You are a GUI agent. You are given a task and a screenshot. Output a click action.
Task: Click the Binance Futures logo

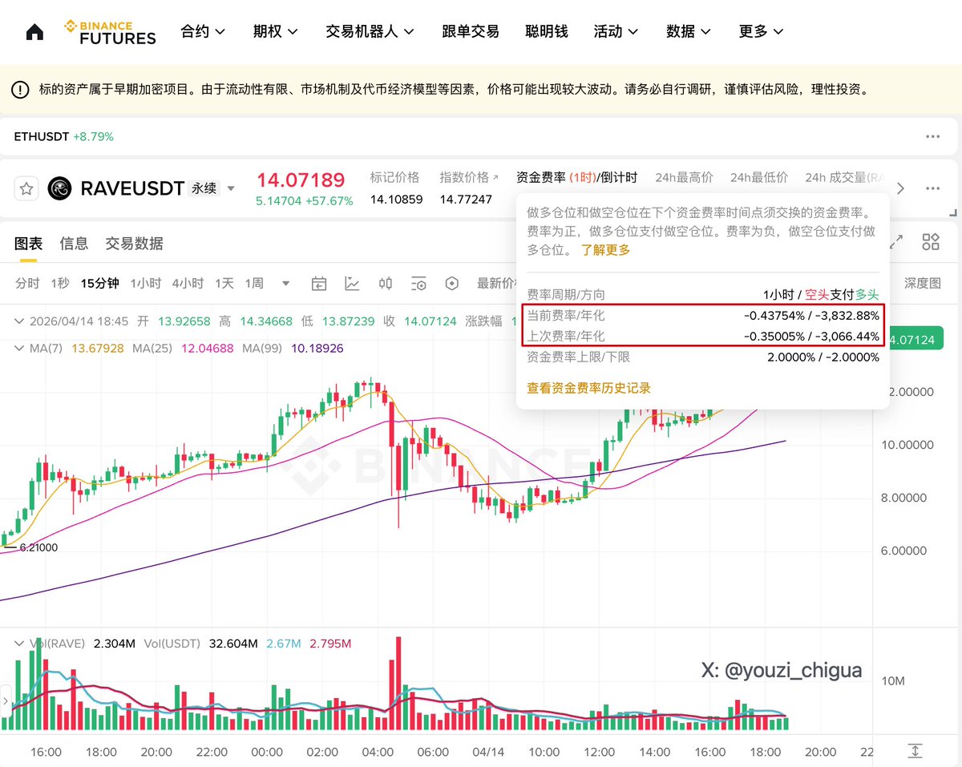[x=110, y=32]
